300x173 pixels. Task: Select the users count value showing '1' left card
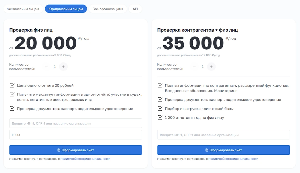click(55, 67)
